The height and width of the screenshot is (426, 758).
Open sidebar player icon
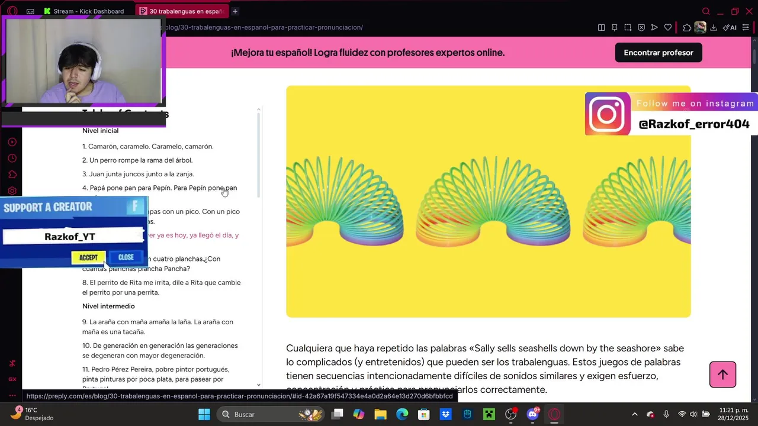click(12, 142)
